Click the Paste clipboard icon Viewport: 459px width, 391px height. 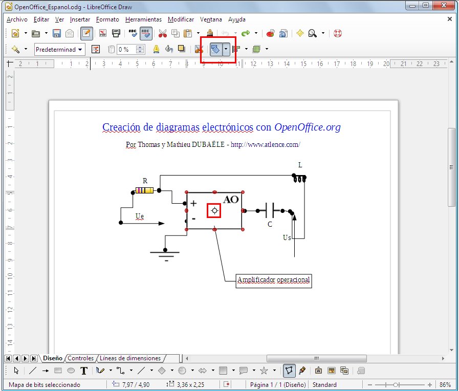pos(188,33)
